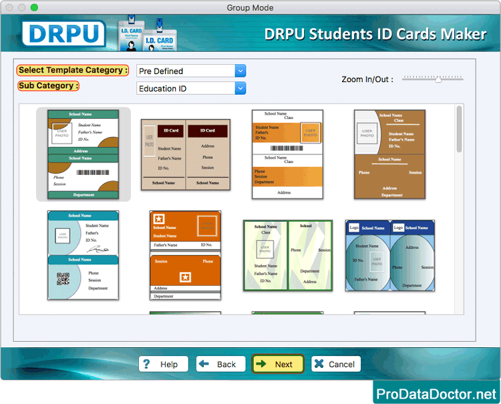This screenshot has width=501, height=404.
Task: Click the Cancel X icon
Action: [319, 364]
